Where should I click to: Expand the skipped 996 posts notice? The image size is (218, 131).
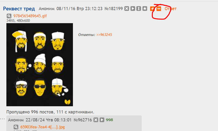(x=50, y=112)
